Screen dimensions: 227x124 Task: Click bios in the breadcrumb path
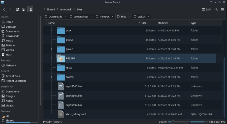79,10
